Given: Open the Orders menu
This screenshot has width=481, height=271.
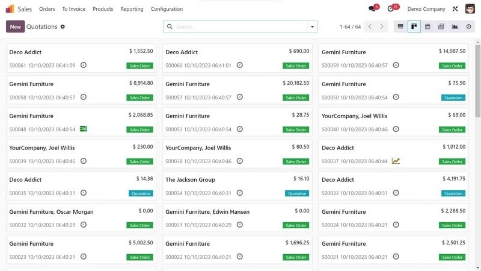Looking at the screenshot, I should coord(47,9).
